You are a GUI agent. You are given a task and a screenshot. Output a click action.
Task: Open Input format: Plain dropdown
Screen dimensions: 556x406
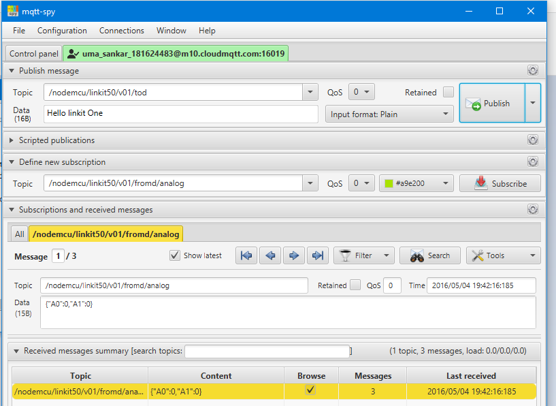click(389, 114)
